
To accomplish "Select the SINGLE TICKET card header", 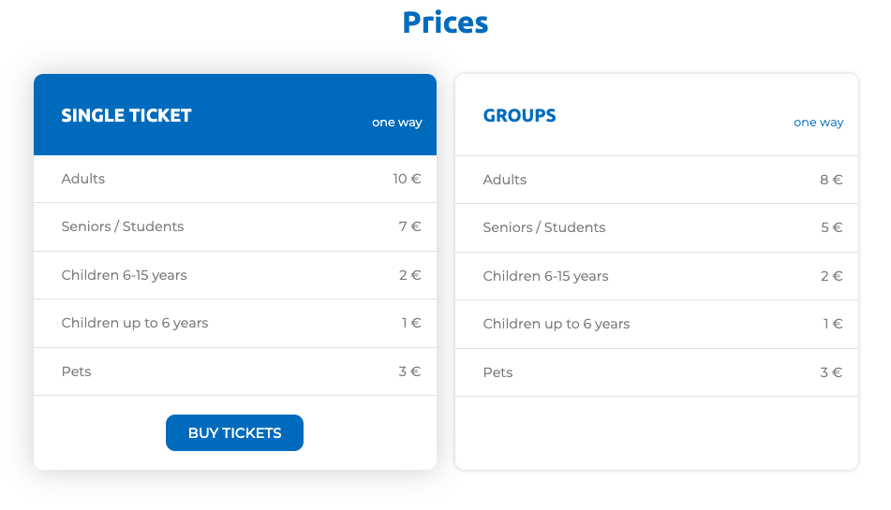I will (235, 114).
